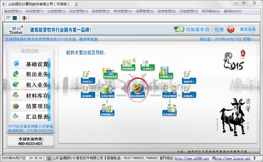Click the 当前操作员: 经理 label

pyautogui.click(x=204, y=30)
